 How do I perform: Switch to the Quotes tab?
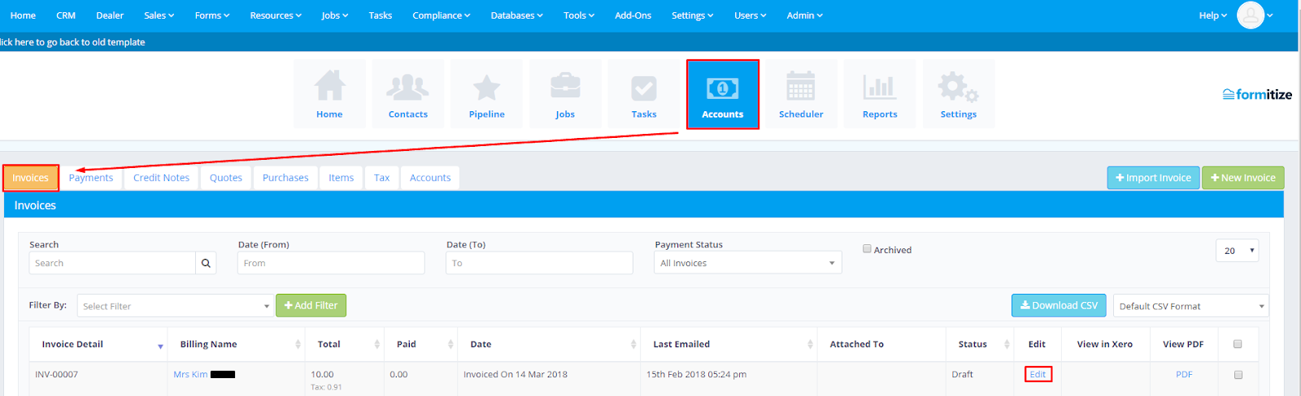tap(226, 178)
